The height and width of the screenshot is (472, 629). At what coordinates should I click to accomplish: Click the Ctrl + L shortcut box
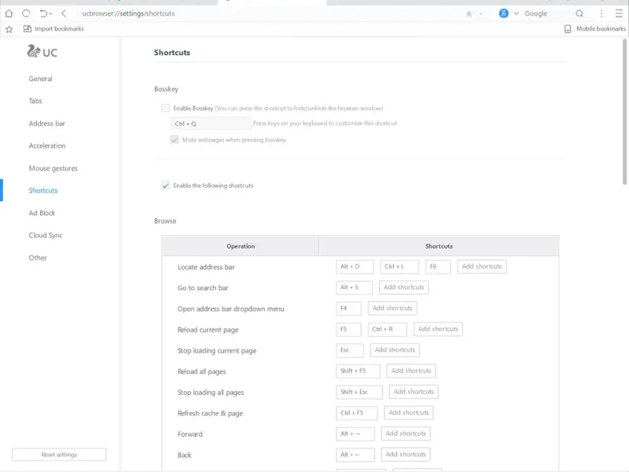point(399,267)
